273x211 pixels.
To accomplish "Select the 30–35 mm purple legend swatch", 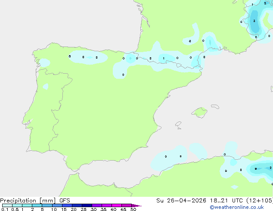I will tap(97, 205).
